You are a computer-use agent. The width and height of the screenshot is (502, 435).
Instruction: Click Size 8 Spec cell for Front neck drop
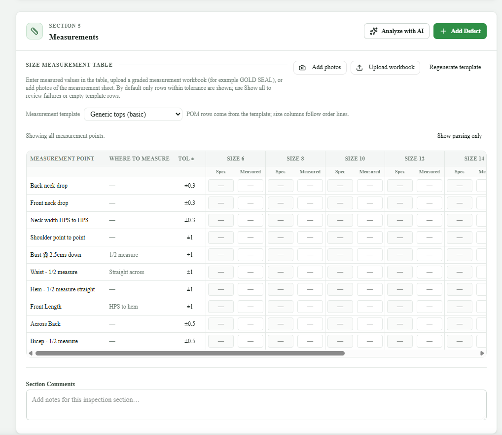tap(281, 203)
